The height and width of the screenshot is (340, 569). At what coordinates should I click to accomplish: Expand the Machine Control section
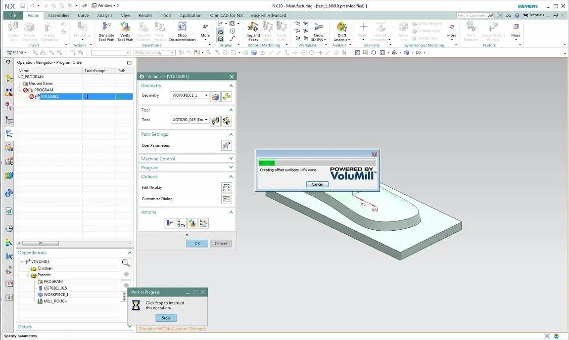click(231, 159)
